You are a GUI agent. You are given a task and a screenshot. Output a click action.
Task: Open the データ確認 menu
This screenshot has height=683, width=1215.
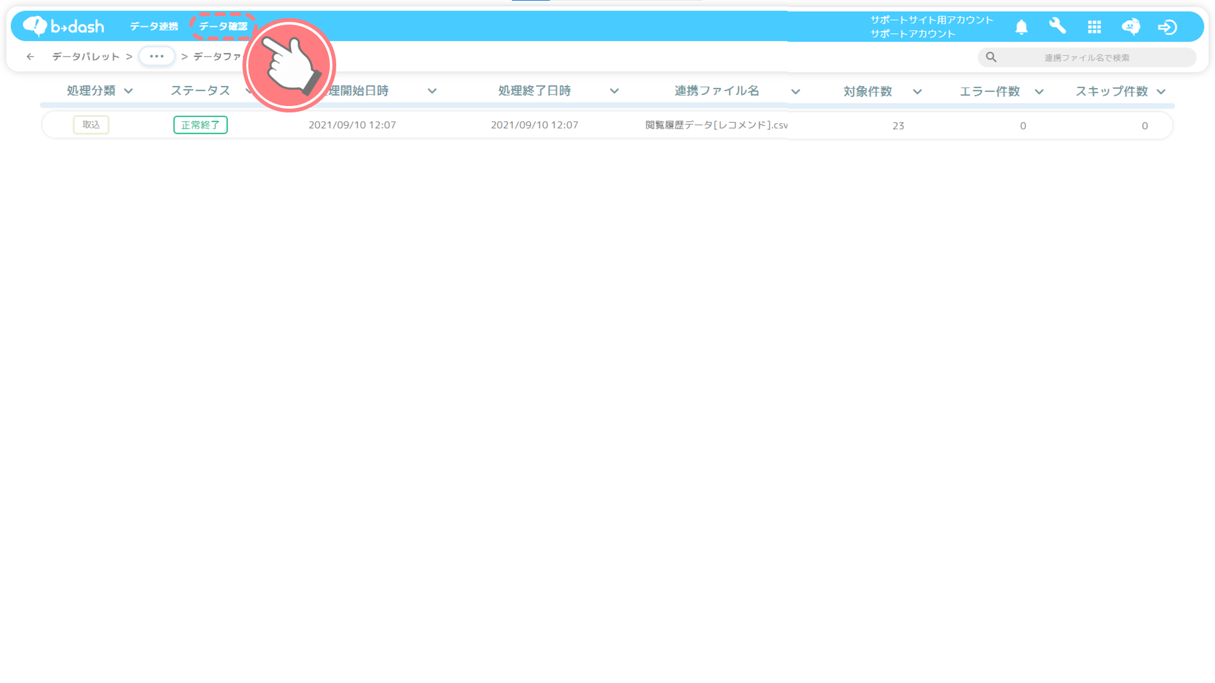click(223, 26)
